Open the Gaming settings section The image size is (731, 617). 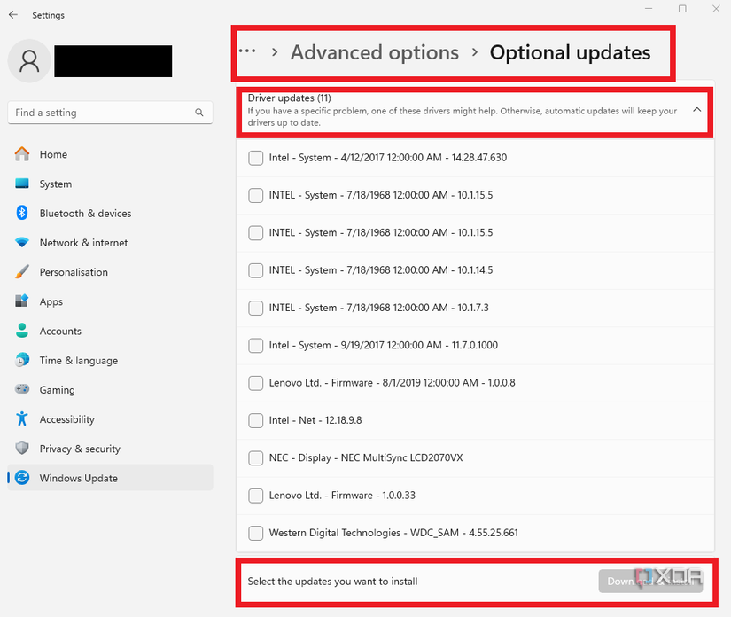pos(22,389)
